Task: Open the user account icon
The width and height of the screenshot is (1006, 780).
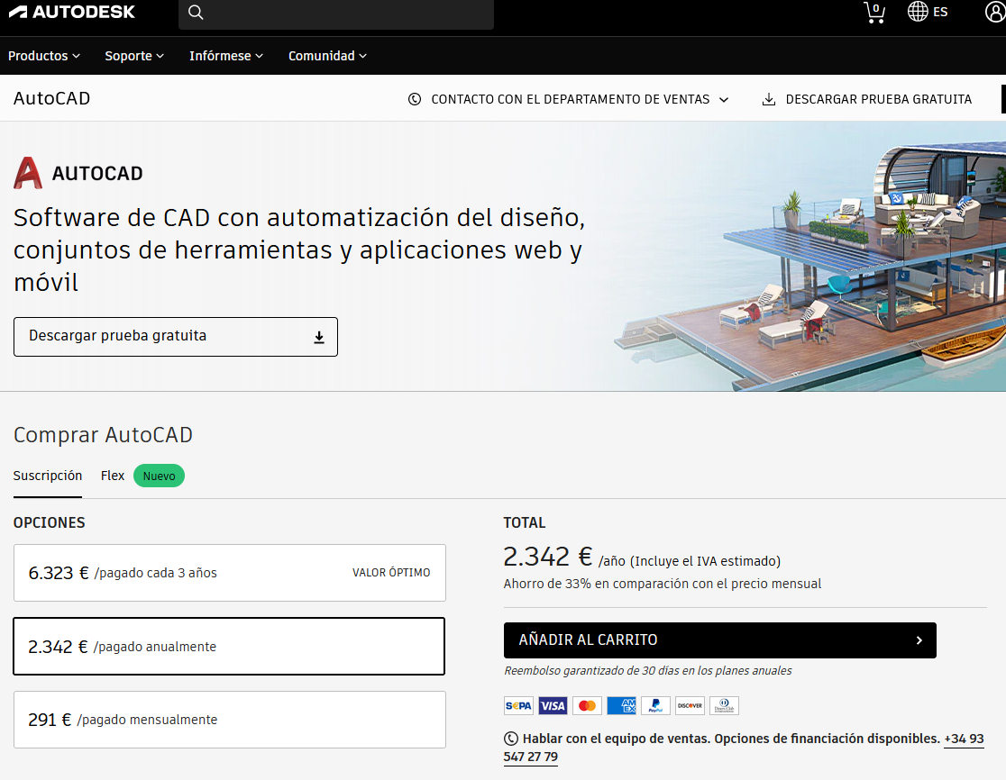Action: coord(995,12)
